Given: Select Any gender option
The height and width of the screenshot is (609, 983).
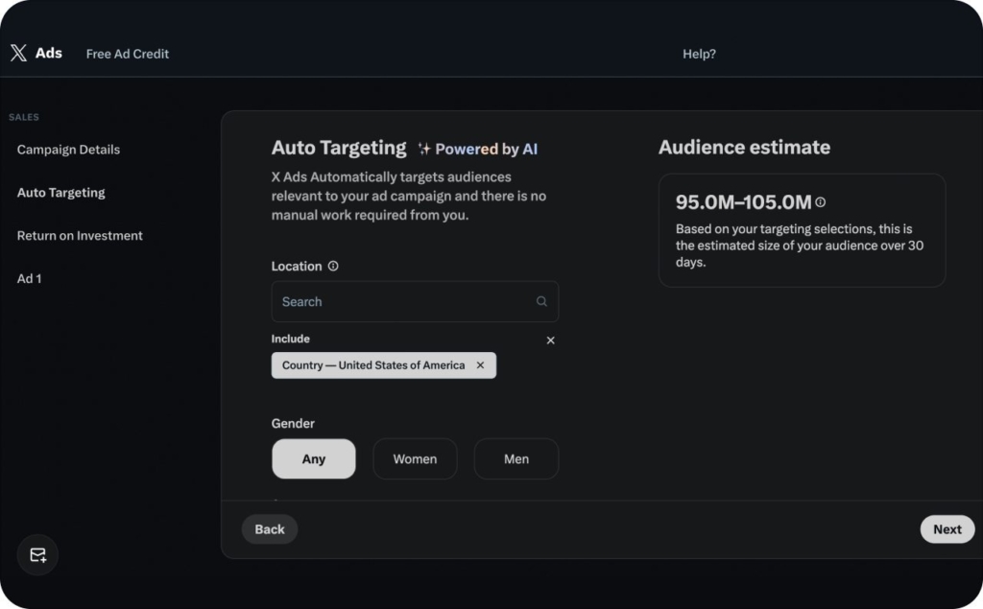Looking at the screenshot, I should (x=314, y=458).
